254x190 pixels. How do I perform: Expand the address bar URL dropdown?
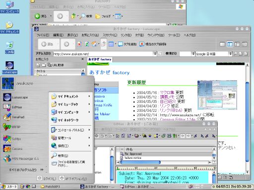(155, 53)
